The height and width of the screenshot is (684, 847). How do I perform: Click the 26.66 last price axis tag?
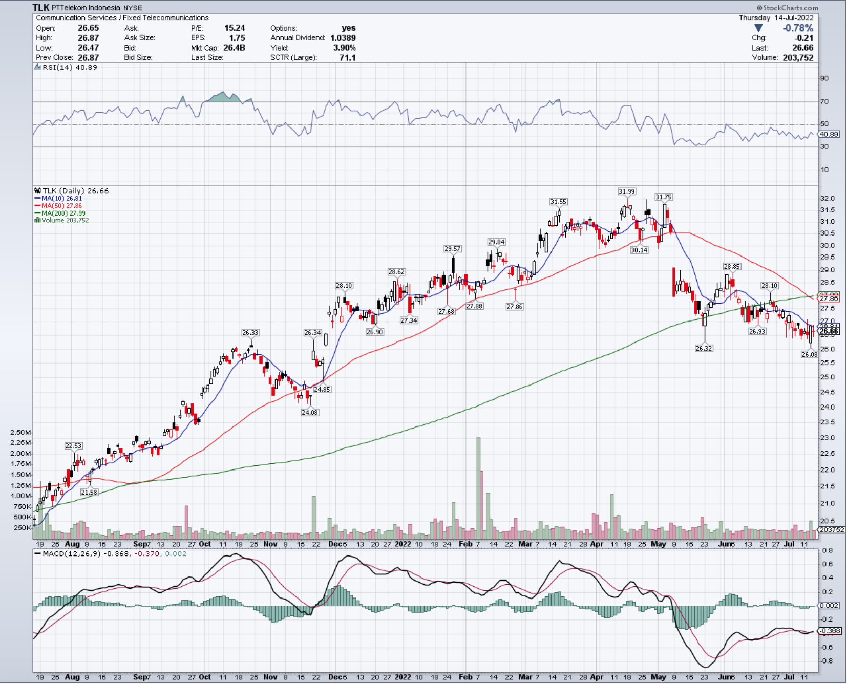(829, 331)
